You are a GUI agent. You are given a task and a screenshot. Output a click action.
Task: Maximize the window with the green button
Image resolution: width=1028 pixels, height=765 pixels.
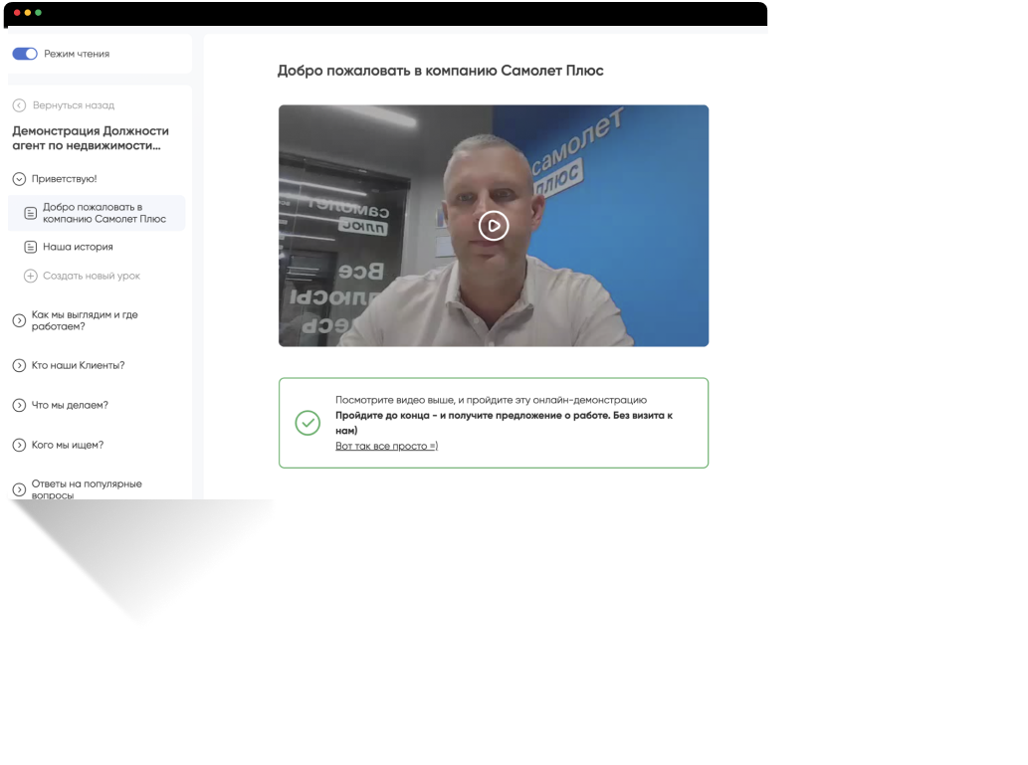pos(38,13)
